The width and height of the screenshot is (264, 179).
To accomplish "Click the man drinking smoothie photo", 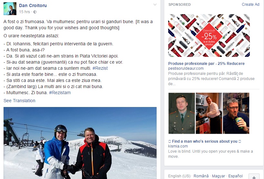I will [236, 113].
